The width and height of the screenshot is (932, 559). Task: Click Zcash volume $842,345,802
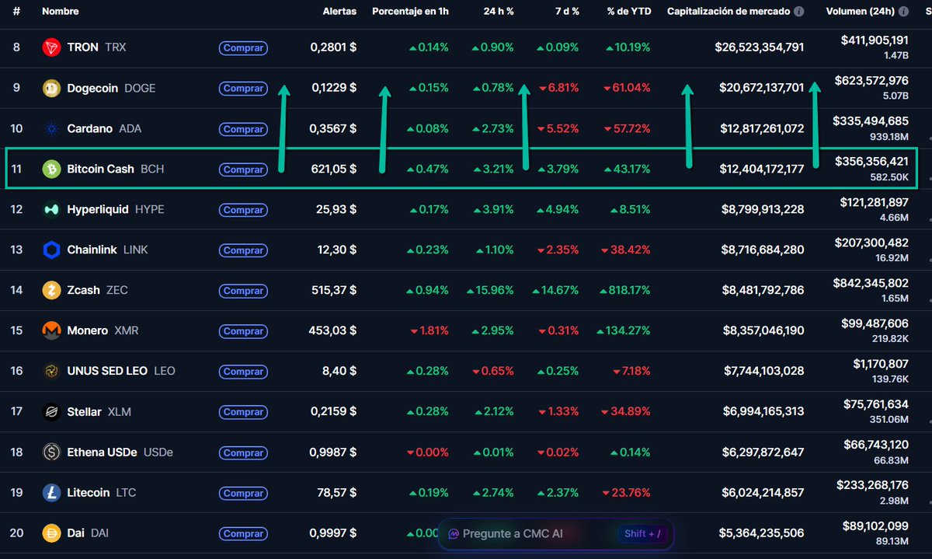point(871,283)
